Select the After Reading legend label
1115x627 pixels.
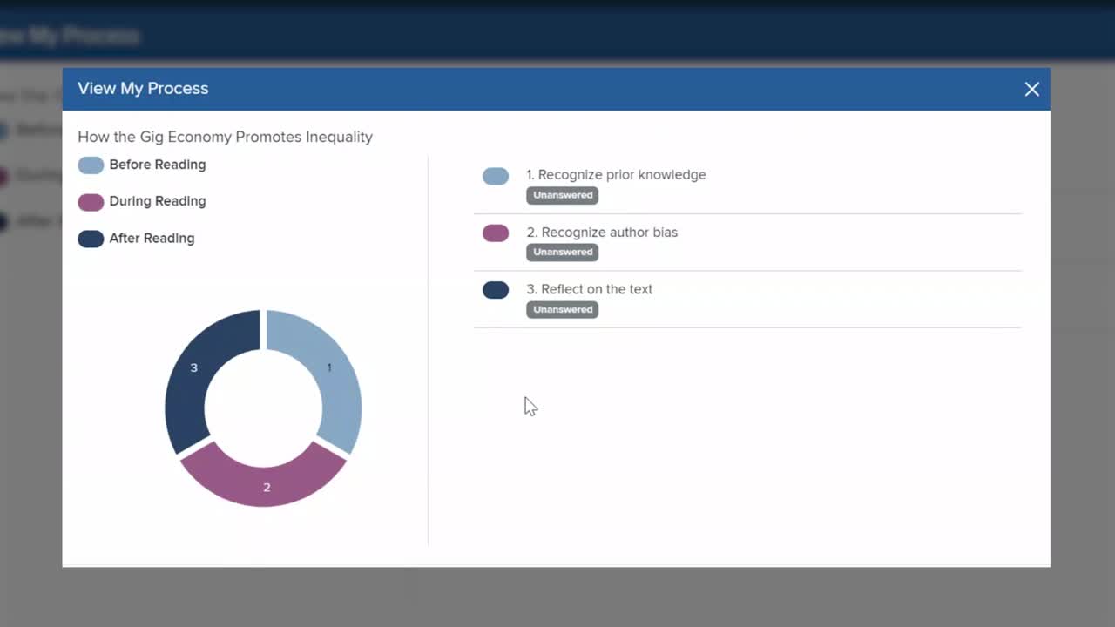tap(152, 239)
